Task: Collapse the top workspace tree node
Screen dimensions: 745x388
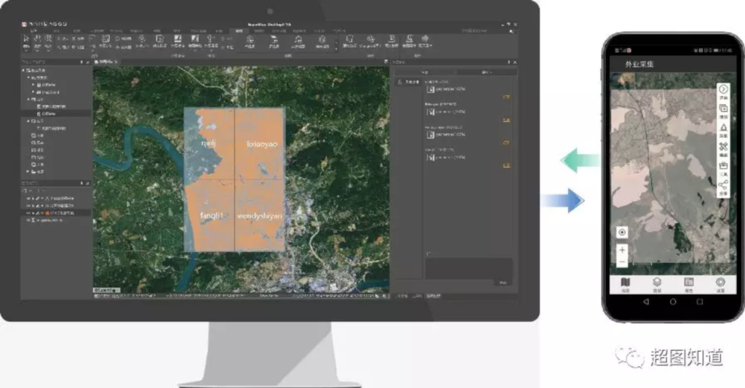Action: tap(25, 70)
